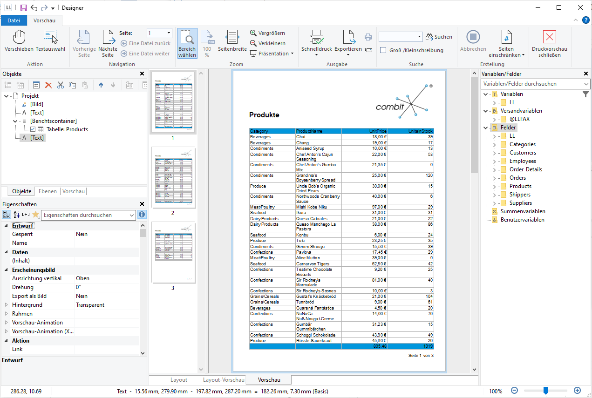The image size is (592, 398).
Task: Select the Verschieben hand tool
Action: pyautogui.click(x=19, y=37)
